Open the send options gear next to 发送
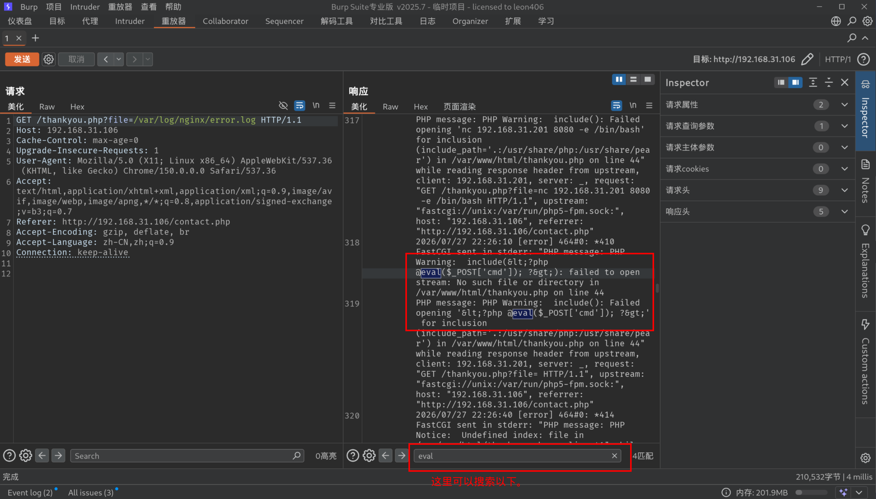Image resolution: width=876 pixels, height=499 pixels. (x=48, y=59)
